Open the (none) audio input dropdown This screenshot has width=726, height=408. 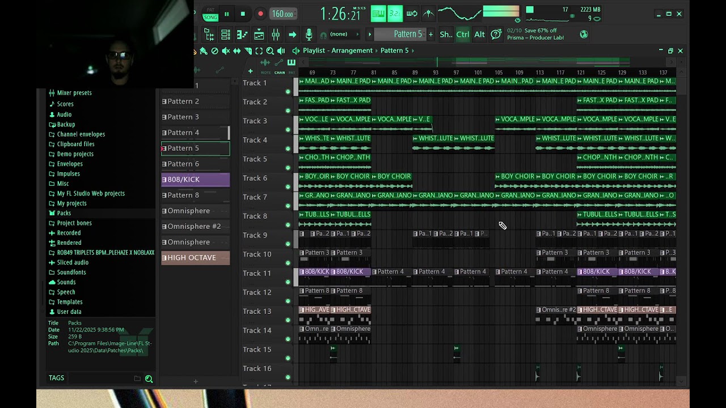click(x=345, y=35)
